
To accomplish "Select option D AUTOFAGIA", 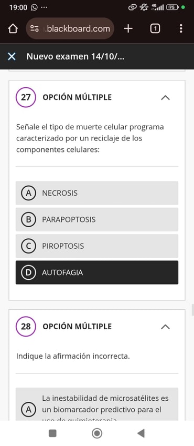I will click(x=97, y=272).
